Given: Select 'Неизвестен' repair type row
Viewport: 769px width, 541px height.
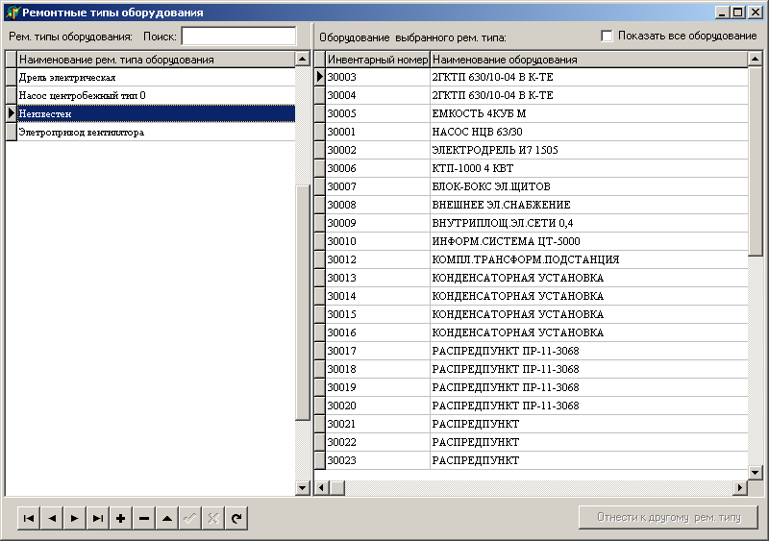Looking at the screenshot, I should [156, 113].
